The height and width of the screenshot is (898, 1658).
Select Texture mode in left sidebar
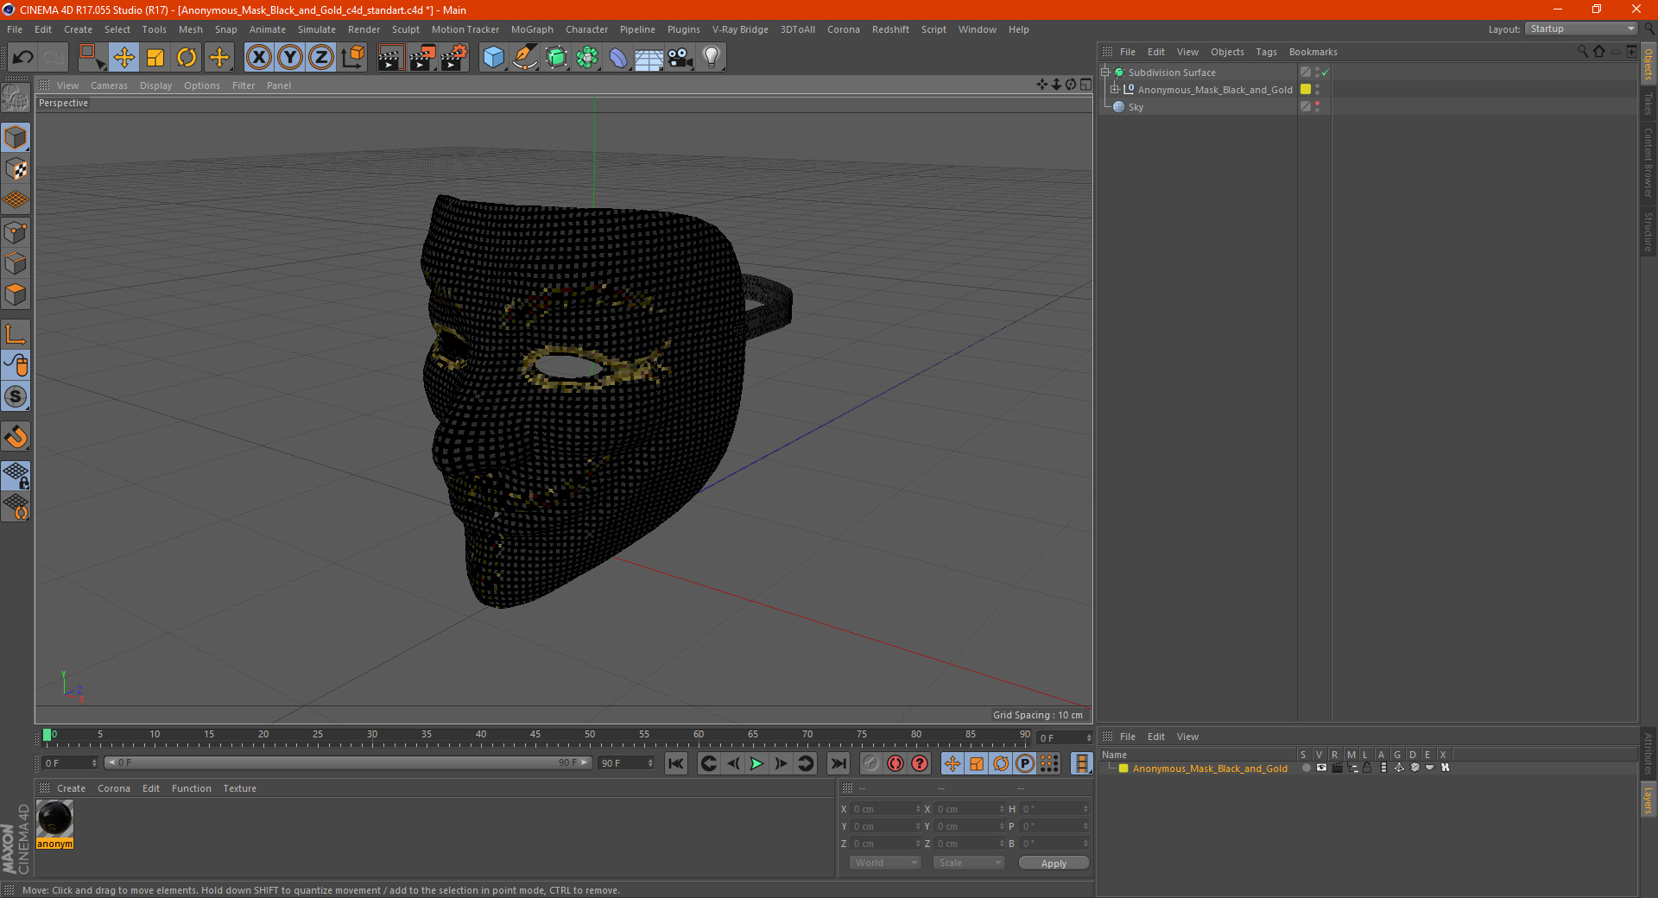(x=16, y=169)
